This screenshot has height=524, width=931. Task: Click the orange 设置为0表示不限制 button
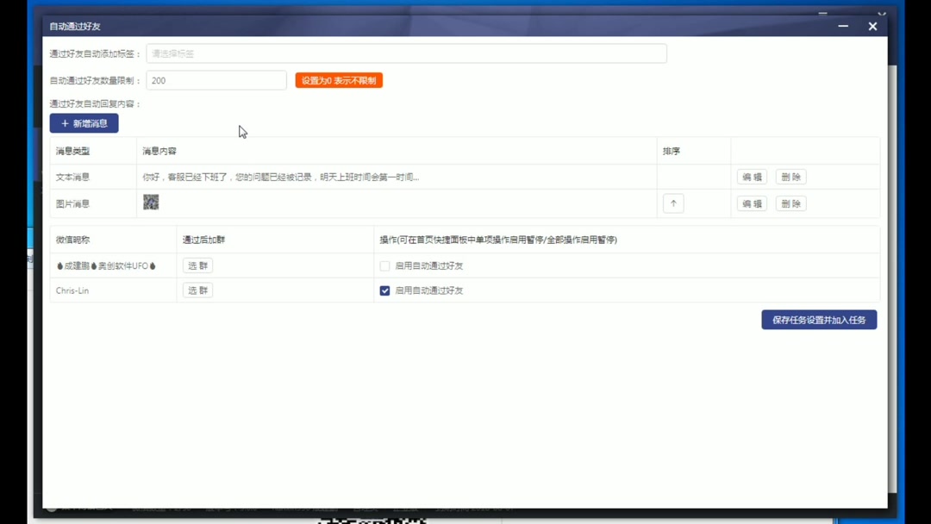(x=339, y=79)
